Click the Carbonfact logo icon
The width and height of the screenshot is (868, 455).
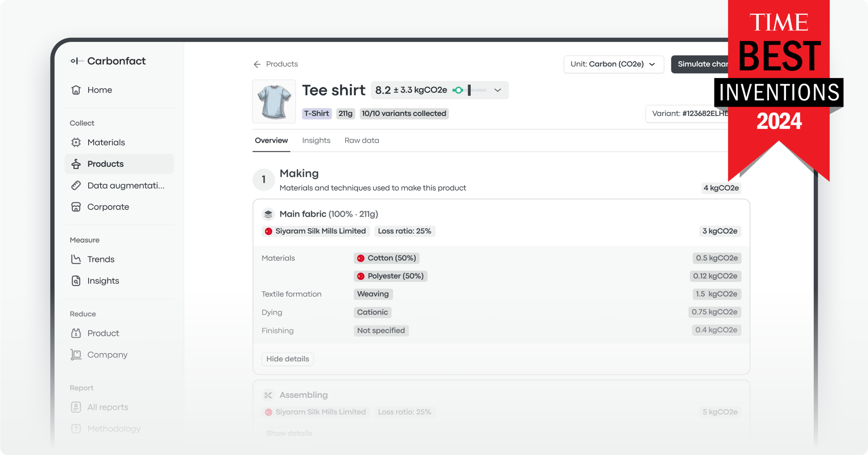(x=77, y=61)
